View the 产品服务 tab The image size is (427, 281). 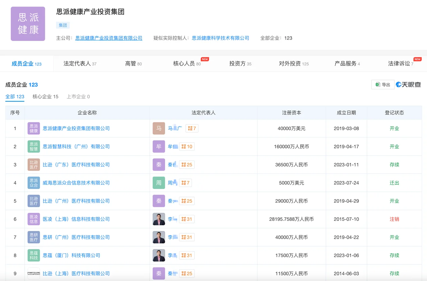tap(347, 64)
